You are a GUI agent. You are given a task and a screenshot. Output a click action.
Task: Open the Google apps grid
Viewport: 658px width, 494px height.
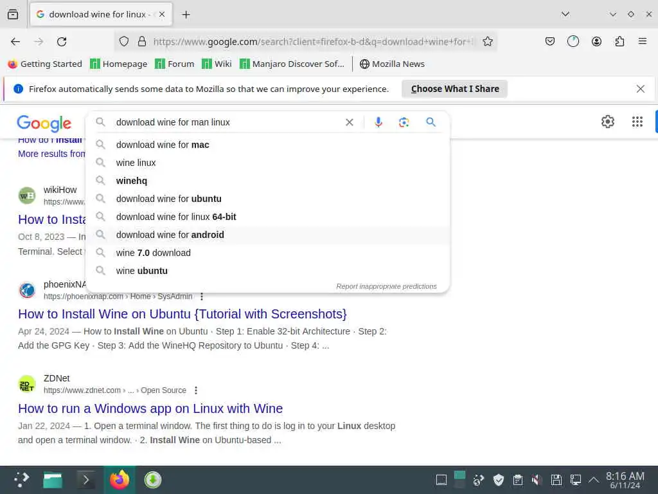point(637,122)
